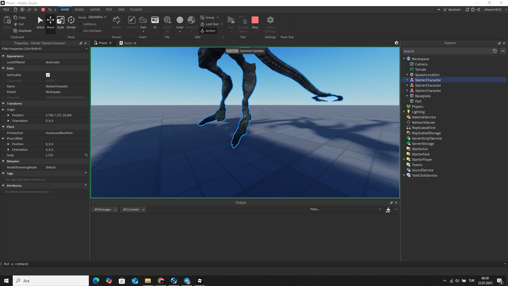The image size is (508, 286).
Task: Click the Explorer search field
Action: pyautogui.click(x=447, y=51)
